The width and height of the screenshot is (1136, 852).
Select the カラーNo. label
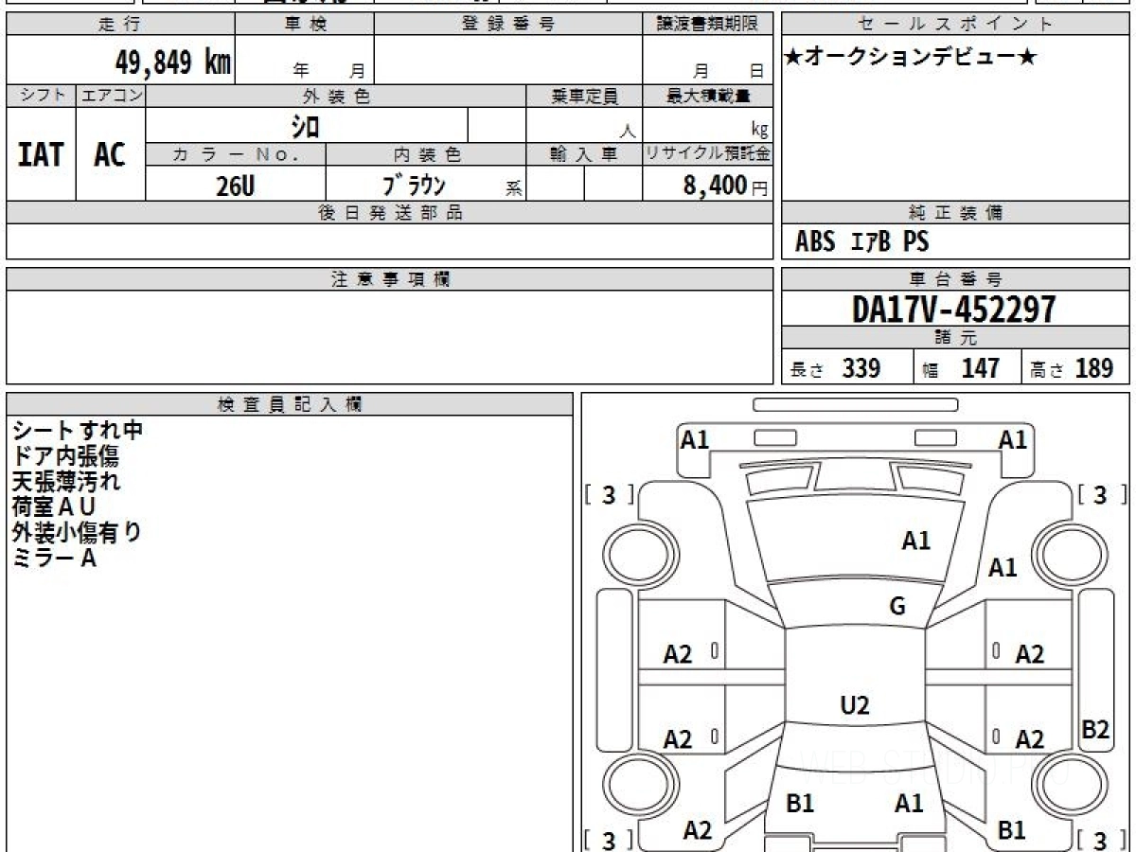(x=236, y=154)
